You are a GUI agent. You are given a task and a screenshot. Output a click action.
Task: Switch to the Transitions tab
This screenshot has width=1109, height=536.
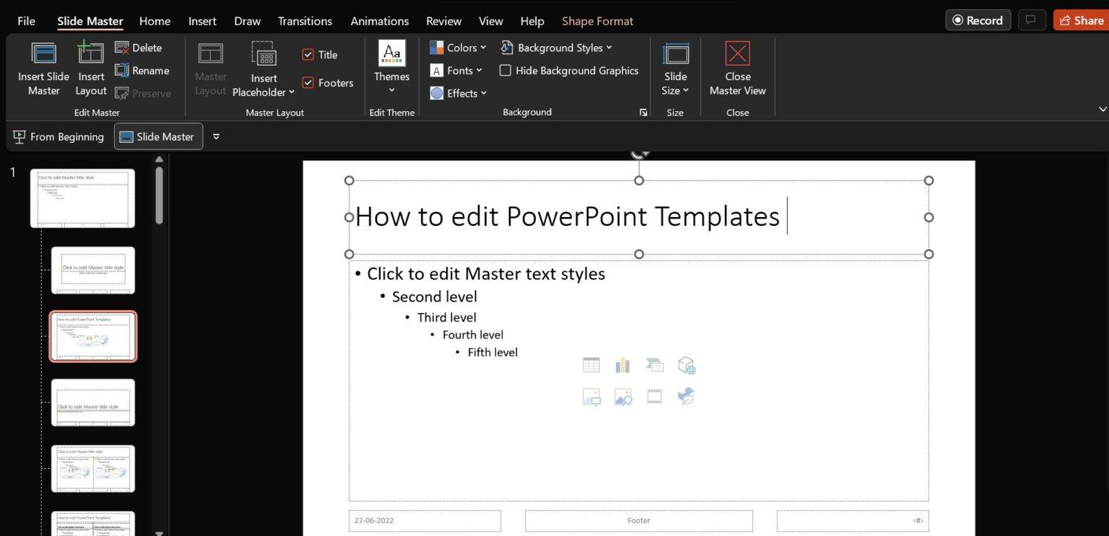tap(305, 21)
